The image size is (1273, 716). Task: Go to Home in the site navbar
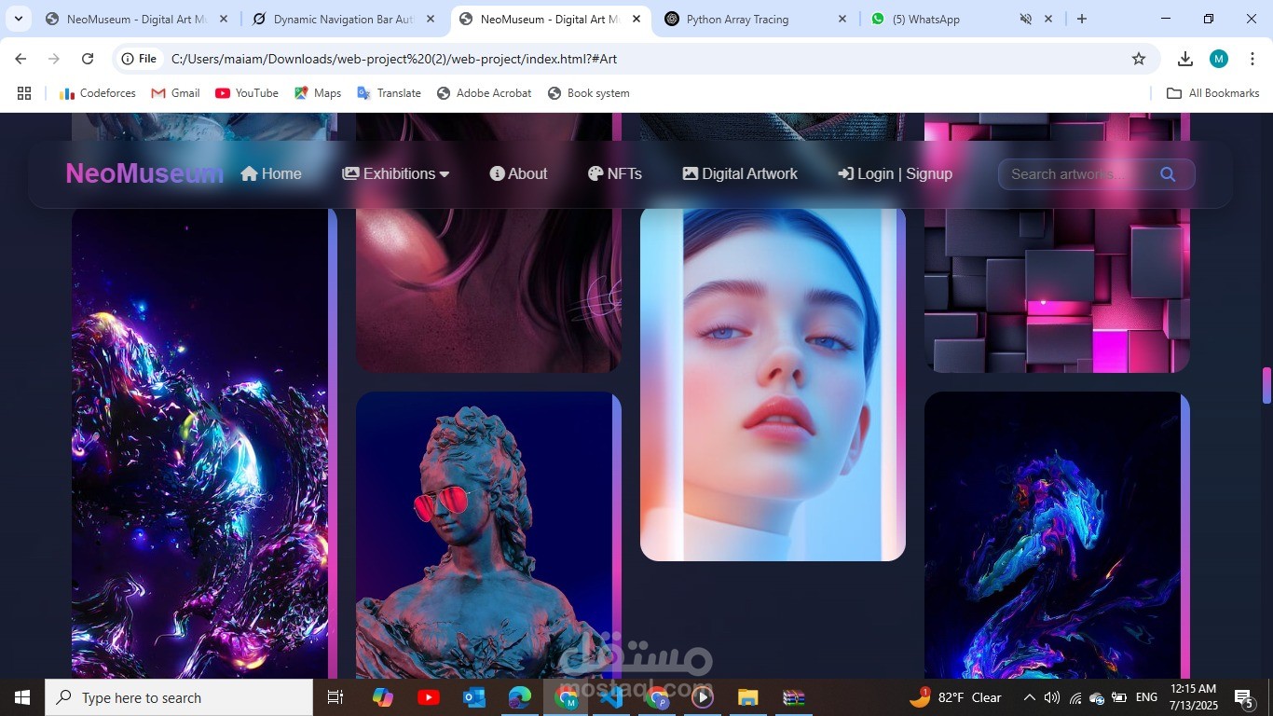(271, 173)
